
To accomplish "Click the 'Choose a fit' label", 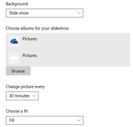I will 17,111.
